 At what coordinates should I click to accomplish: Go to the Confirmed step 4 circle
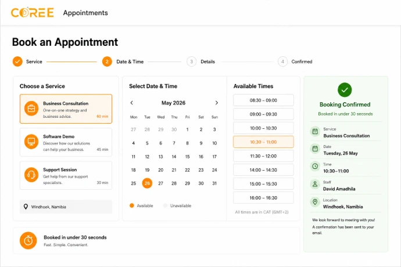tap(282, 62)
